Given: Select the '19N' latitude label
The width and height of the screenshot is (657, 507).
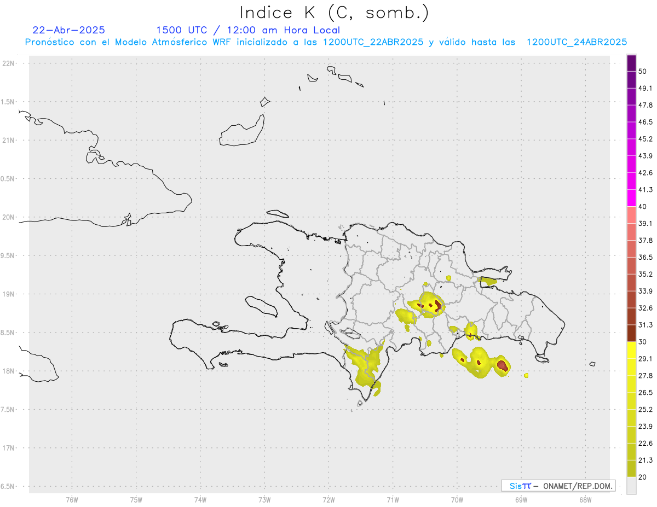Looking at the screenshot, I should (x=9, y=294).
